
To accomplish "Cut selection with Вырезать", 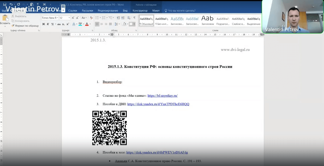I will pyautogui.click(x=19, y=16).
